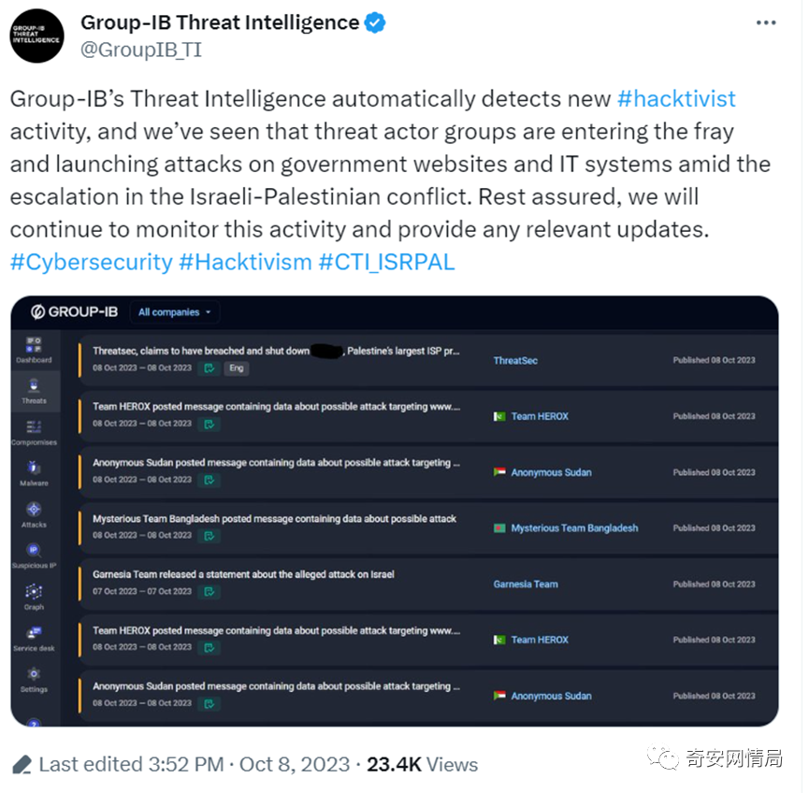
Task: Go to the Malware section icon
Action: tap(34, 468)
